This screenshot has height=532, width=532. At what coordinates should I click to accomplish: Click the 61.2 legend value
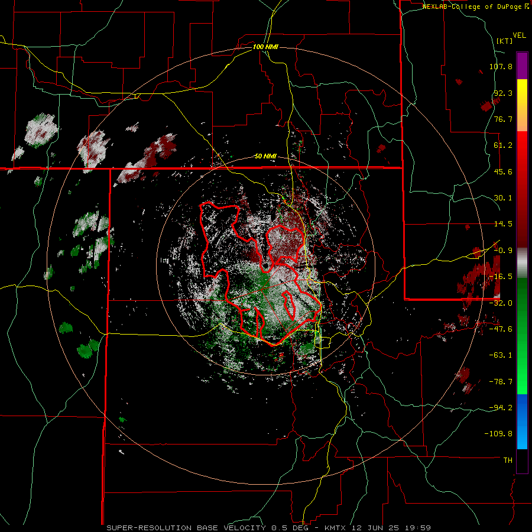click(503, 145)
